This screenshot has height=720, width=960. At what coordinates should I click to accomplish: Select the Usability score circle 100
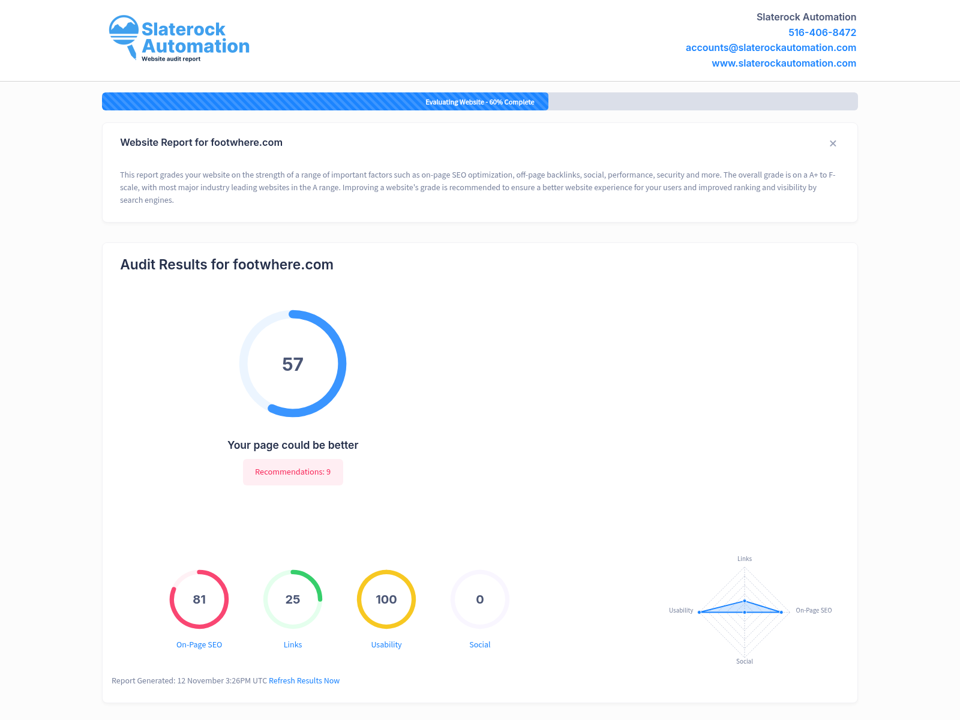tap(386, 599)
